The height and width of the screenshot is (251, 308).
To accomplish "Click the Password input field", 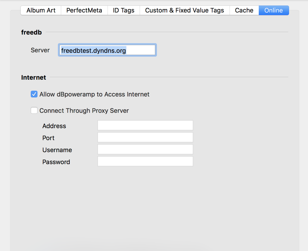I will [145, 161].
